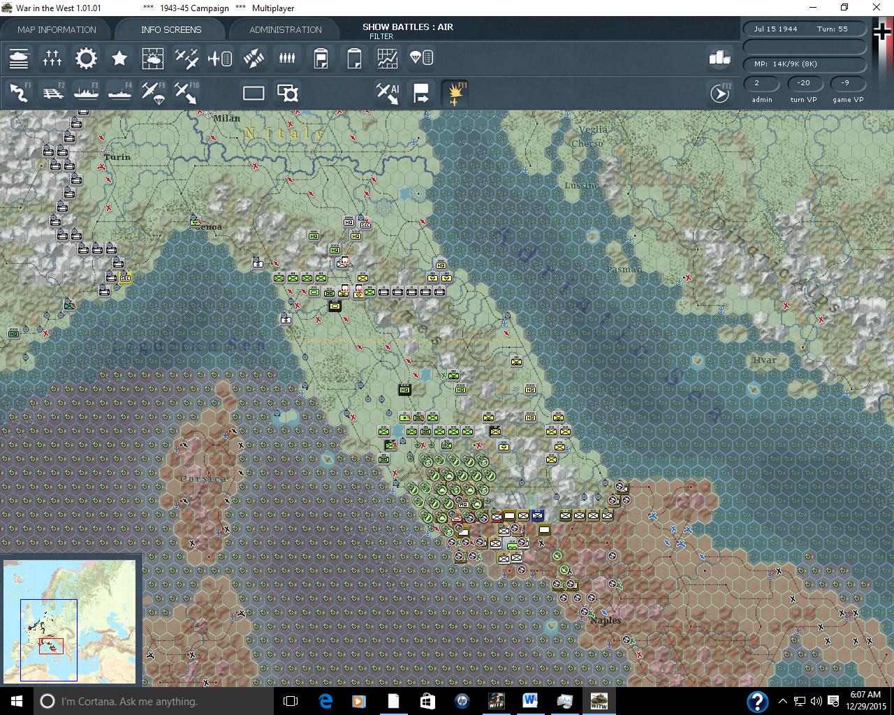This screenshot has width=894, height=715.
Task: Show hidden system tray icons
Action: pos(783,701)
